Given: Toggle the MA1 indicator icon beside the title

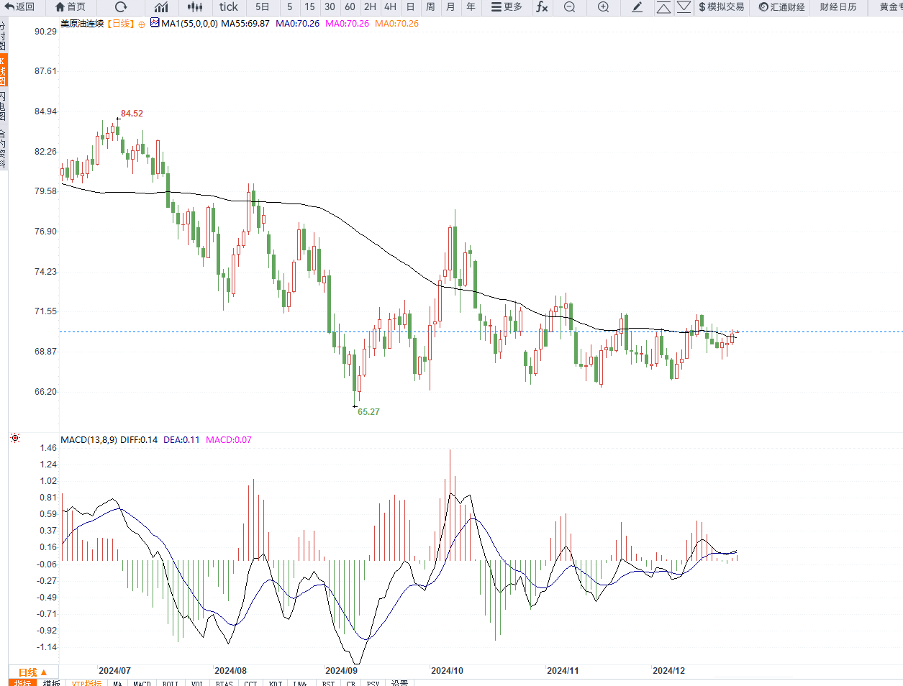Looking at the screenshot, I should tap(155, 23).
